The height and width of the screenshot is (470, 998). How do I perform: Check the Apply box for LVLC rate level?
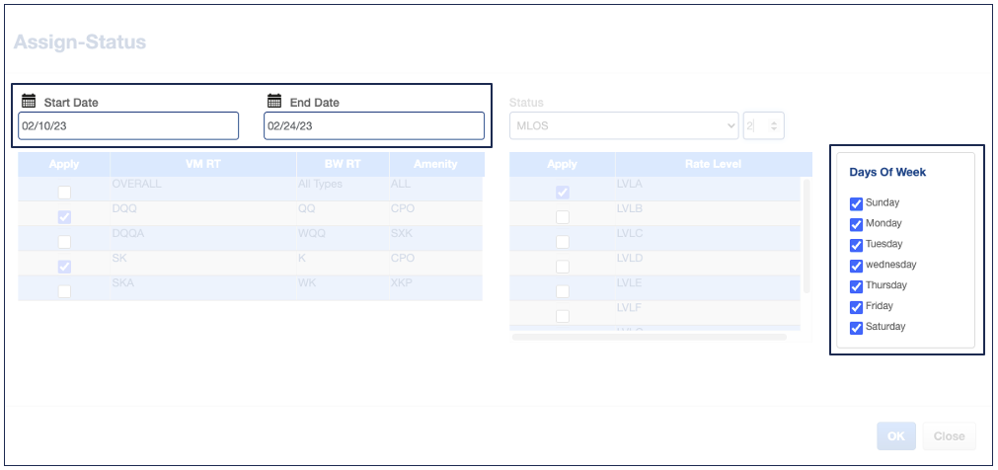coord(562,242)
